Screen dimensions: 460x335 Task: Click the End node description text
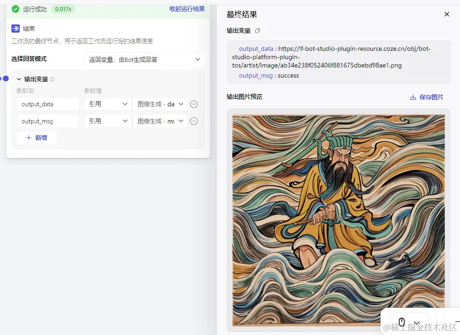coord(82,41)
